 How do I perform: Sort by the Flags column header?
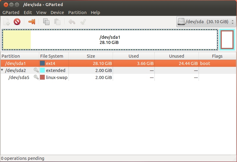(x=217, y=56)
